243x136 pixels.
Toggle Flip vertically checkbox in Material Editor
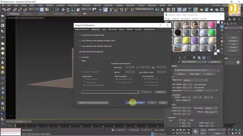click(193, 87)
